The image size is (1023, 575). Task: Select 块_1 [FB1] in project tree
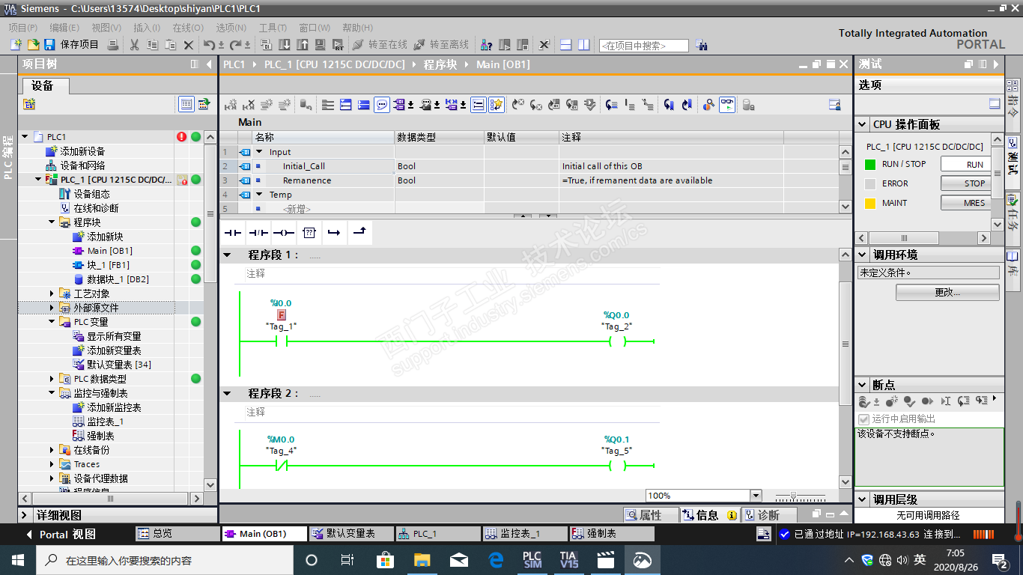pos(108,265)
